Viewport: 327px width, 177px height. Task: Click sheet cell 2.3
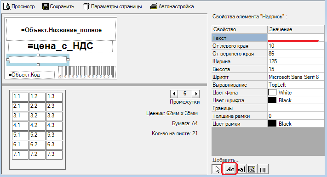[x=54, y=106]
